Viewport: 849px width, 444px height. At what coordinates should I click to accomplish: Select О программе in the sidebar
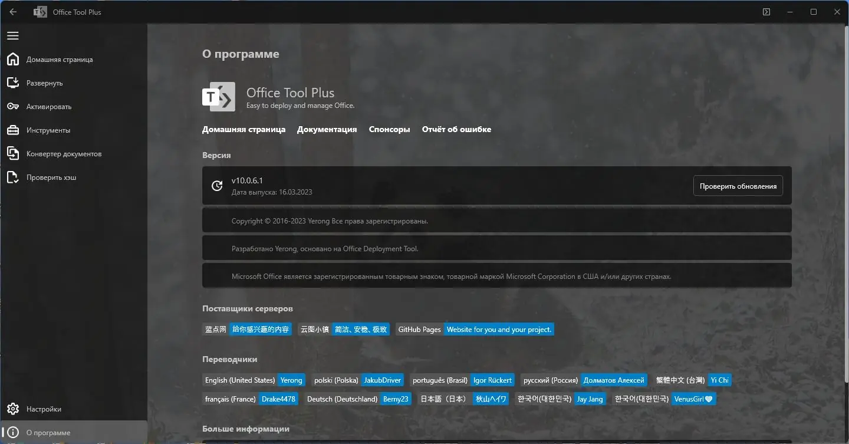click(x=74, y=433)
